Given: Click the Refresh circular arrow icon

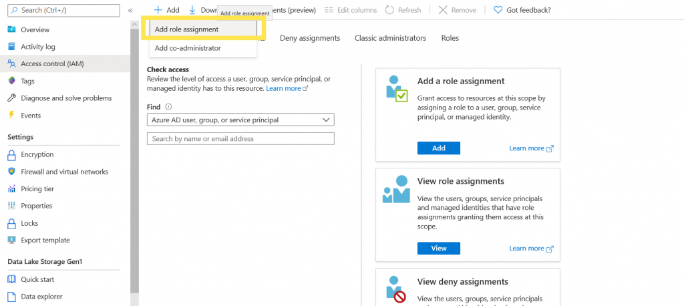Looking at the screenshot, I should [x=389, y=9].
